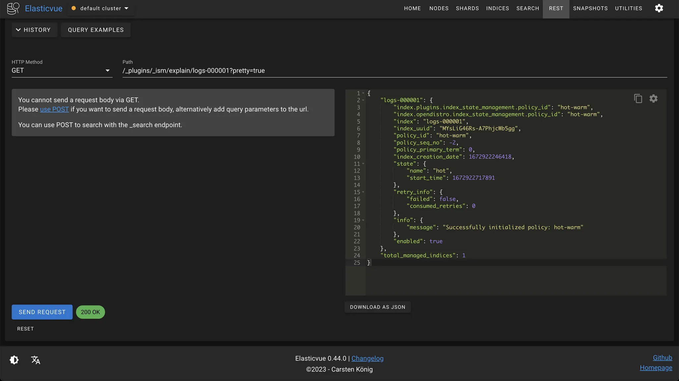Click the "use POST" link

[54, 109]
